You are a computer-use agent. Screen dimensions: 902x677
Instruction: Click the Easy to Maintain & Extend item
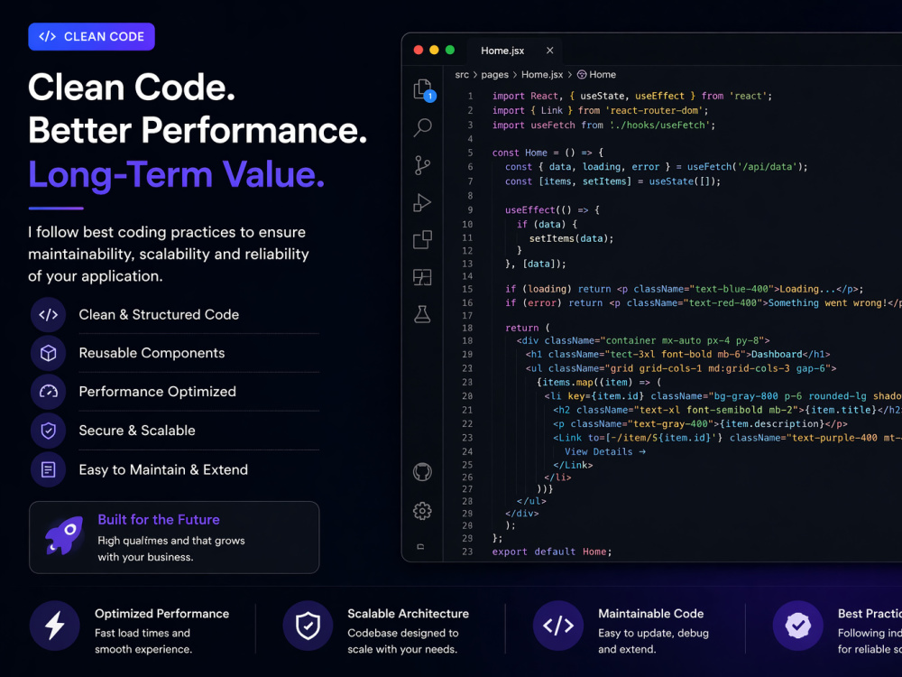click(x=163, y=469)
